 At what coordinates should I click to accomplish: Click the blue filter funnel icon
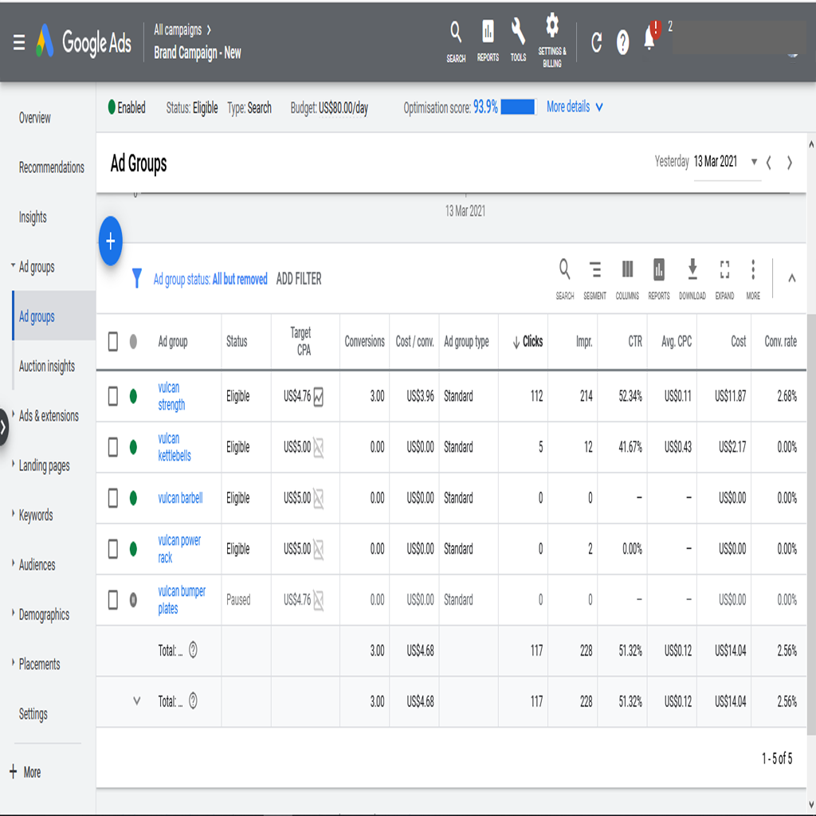click(x=137, y=278)
